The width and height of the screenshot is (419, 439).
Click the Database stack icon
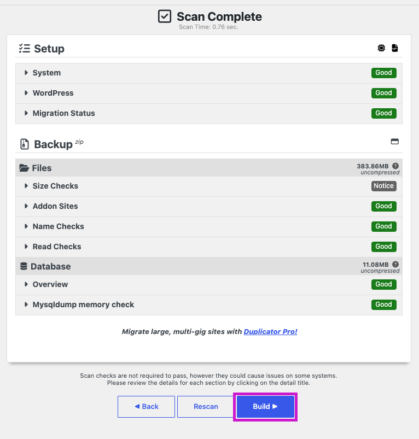(24, 266)
